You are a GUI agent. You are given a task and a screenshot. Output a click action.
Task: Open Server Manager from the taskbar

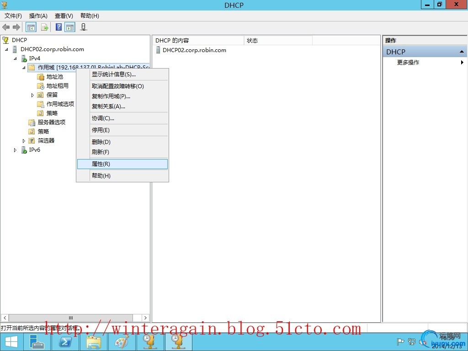[37, 342]
